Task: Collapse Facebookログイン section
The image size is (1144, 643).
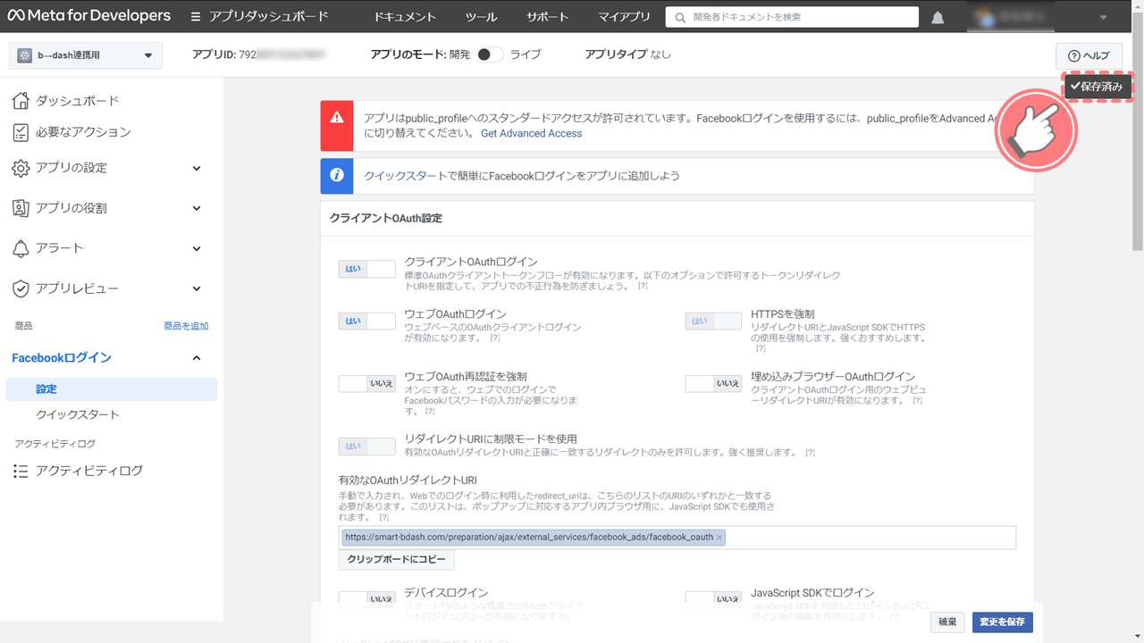Action: (197, 358)
